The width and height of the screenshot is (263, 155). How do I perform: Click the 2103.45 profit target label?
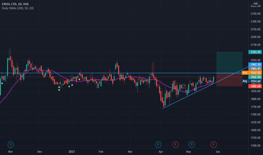255,52
